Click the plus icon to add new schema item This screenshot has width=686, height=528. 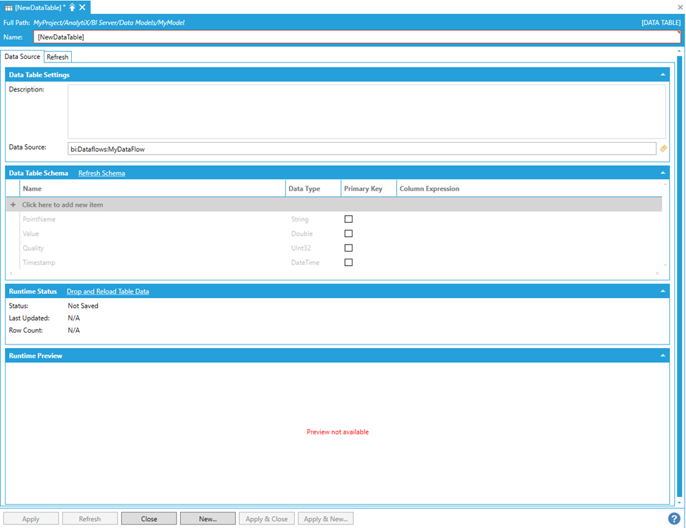[13, 205]
